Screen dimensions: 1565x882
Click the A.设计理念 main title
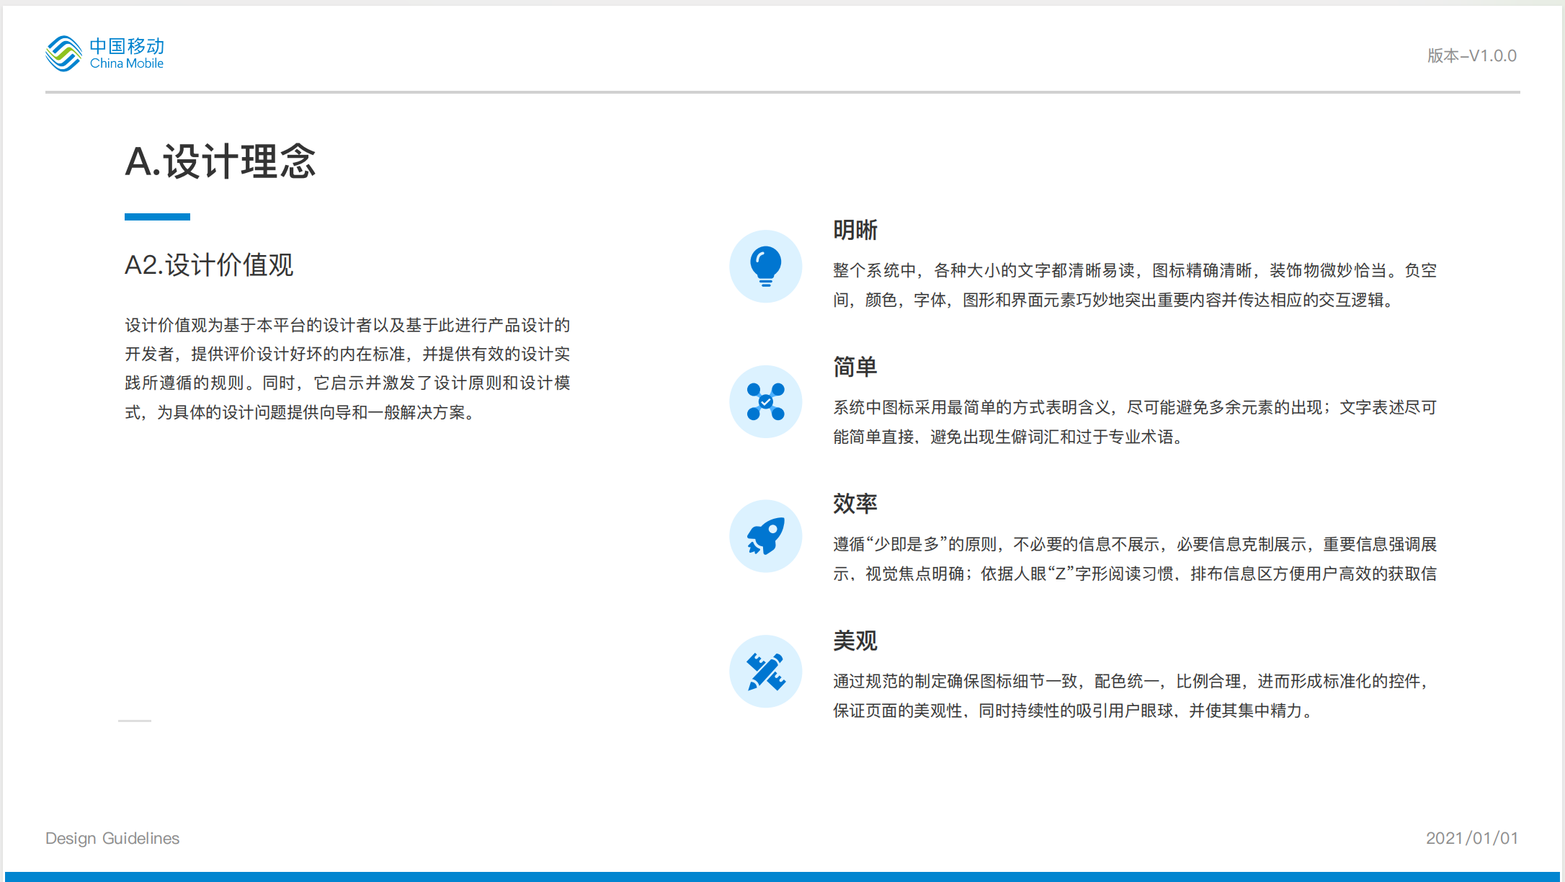pyautogui.click(x=220, y=161)
